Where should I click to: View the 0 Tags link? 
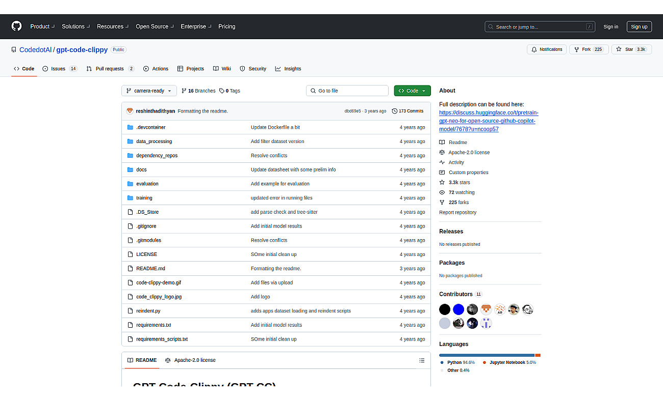point(229,91)
